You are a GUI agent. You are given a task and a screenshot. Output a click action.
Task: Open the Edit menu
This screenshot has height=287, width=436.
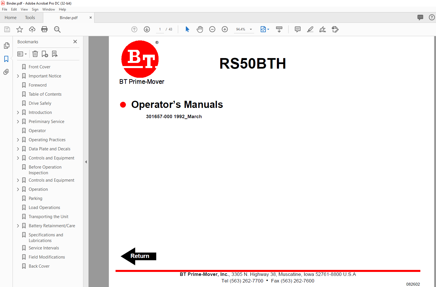(14, 9)
